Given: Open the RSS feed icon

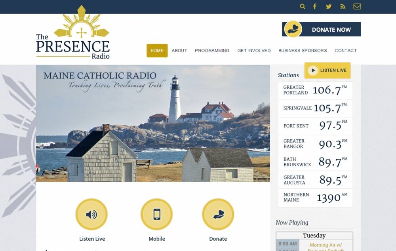Looking at the screenshot, I should 343,7.
